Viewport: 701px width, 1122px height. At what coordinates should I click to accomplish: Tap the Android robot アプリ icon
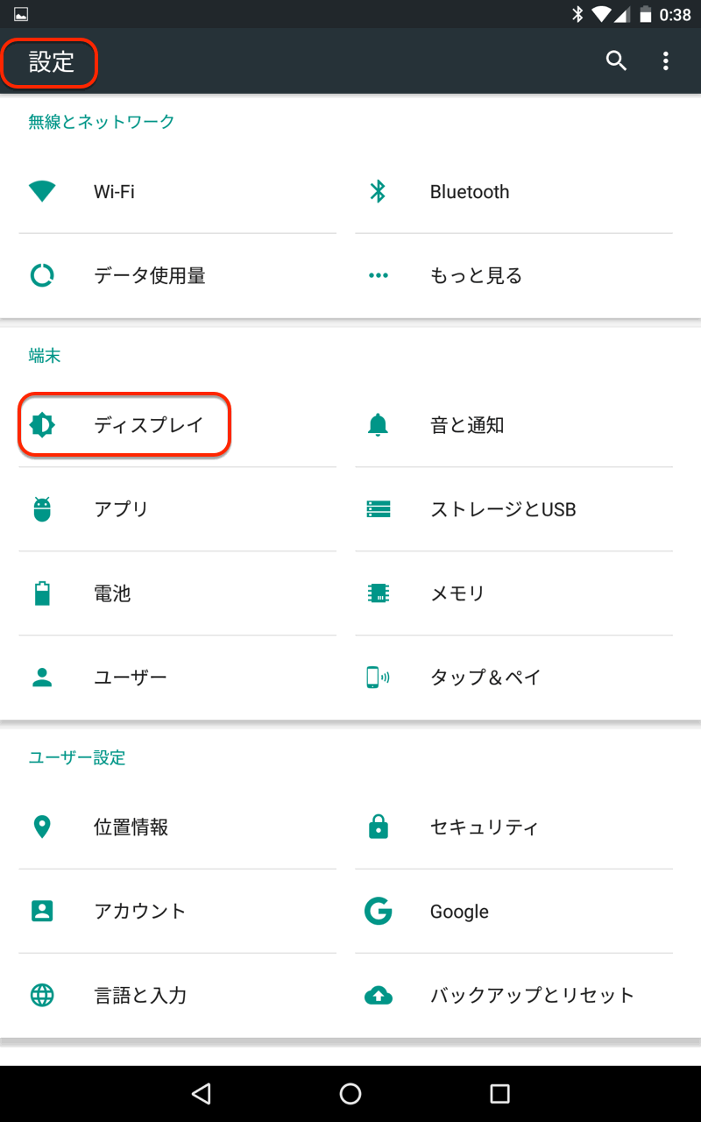[x=42, y=509]
